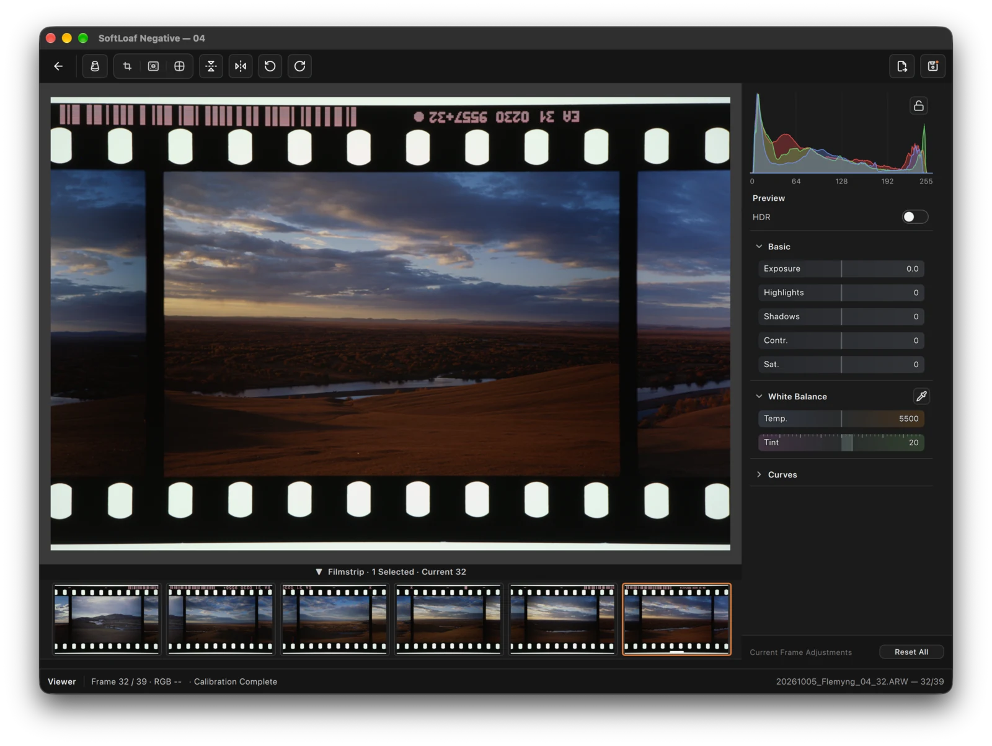992x746 pixels.
Task: Click the save preset icon
Action: [932, 66]
